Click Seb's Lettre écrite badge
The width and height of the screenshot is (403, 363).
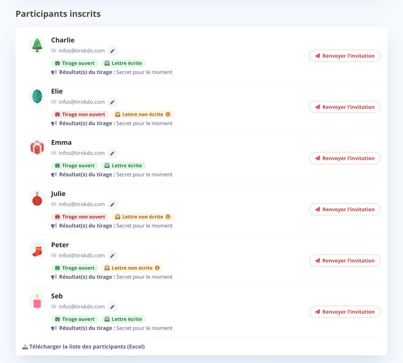point(123,319)
